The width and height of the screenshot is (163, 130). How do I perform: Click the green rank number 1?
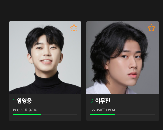tap(14, 101)
